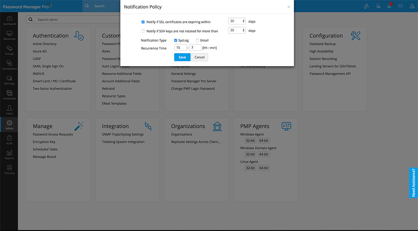Download Linux Agent 32-bit

coord(250,168)
